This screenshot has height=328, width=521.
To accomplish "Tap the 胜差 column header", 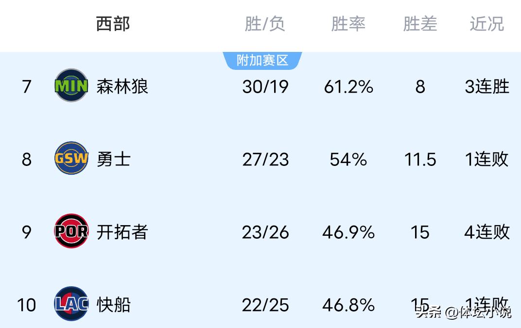I will point(420,24).
